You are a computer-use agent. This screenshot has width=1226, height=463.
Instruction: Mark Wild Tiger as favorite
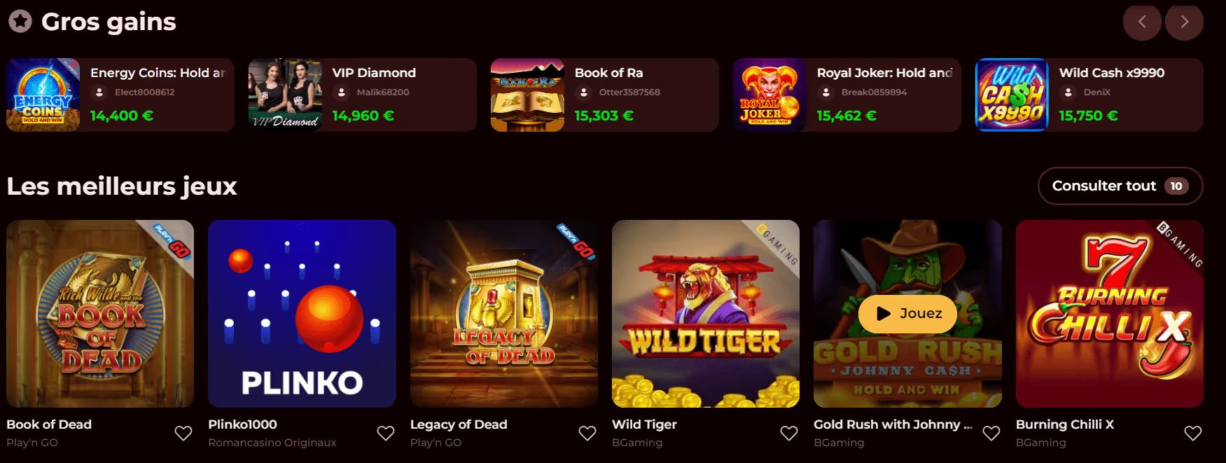click(789, 434)
